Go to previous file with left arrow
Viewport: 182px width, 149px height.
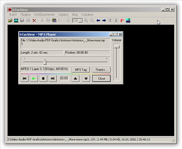point(98,20)
